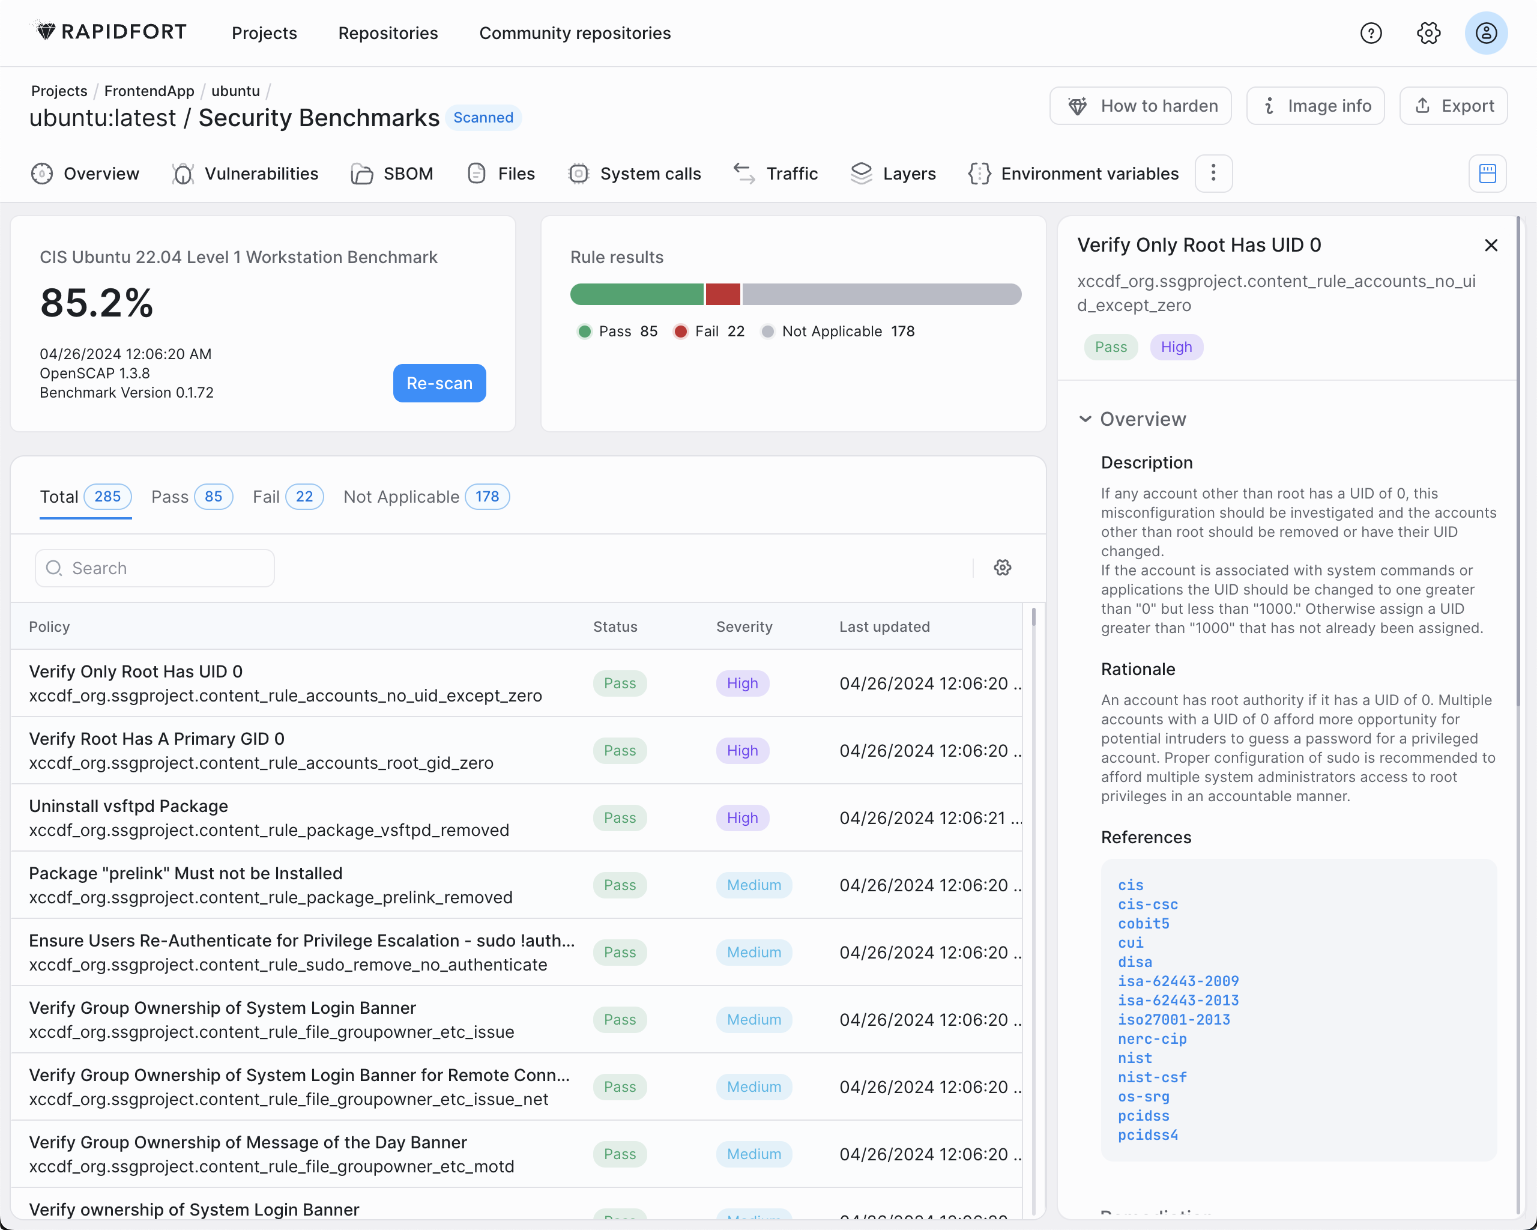Image resolution: width=1537 pixels, height=1230 pixels.
Task: Click the Scanned status badge
Action: [x=483, y=118]
